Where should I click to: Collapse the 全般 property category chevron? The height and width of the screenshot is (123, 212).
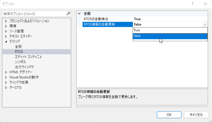point(79,14)
